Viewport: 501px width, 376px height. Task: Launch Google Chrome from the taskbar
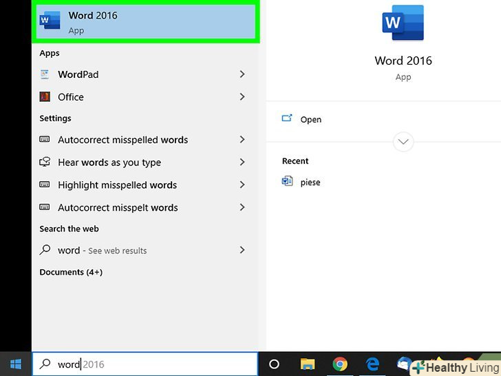[x=340, y=364]
